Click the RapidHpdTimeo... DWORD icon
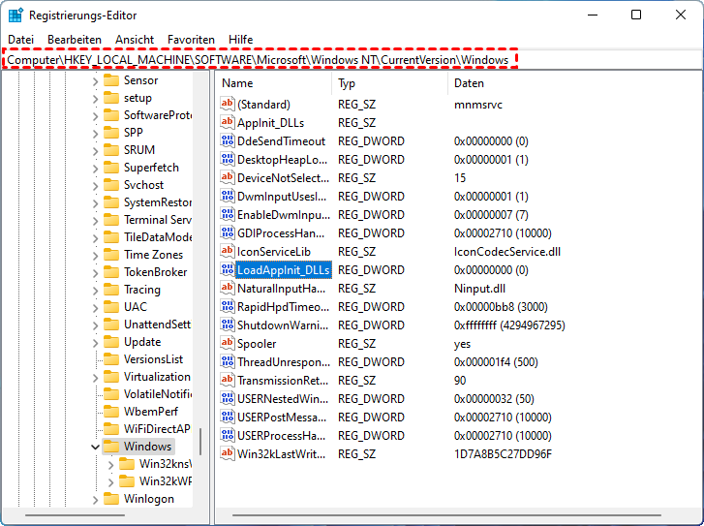Image resolution: width=704 pixels, height=526 pixels. click(x=228, y=307)
